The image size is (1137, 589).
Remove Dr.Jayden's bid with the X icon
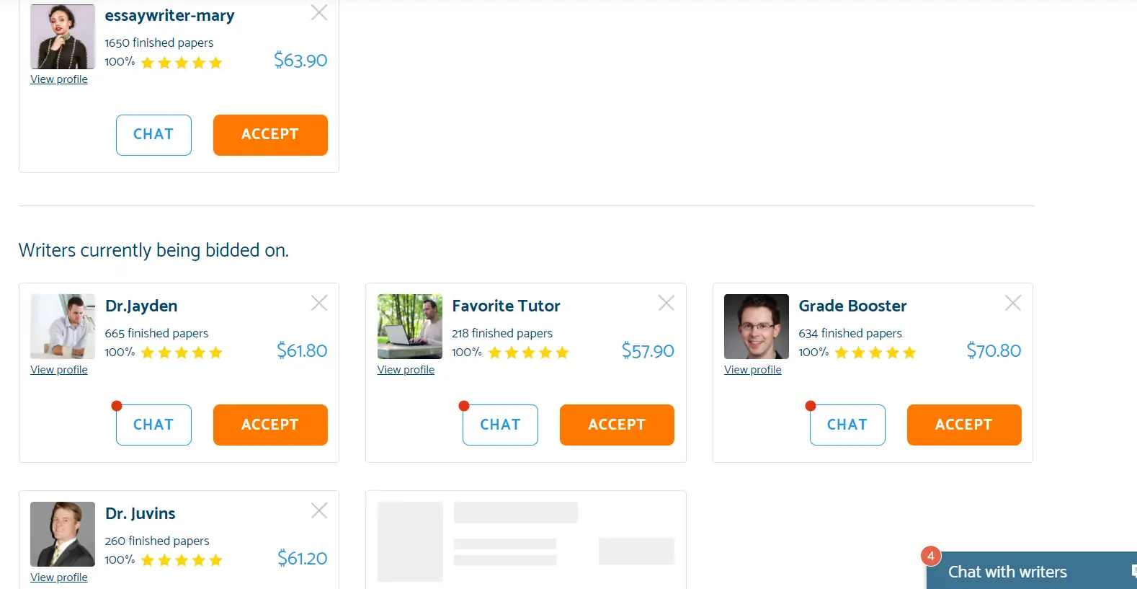tap(319, 303)
